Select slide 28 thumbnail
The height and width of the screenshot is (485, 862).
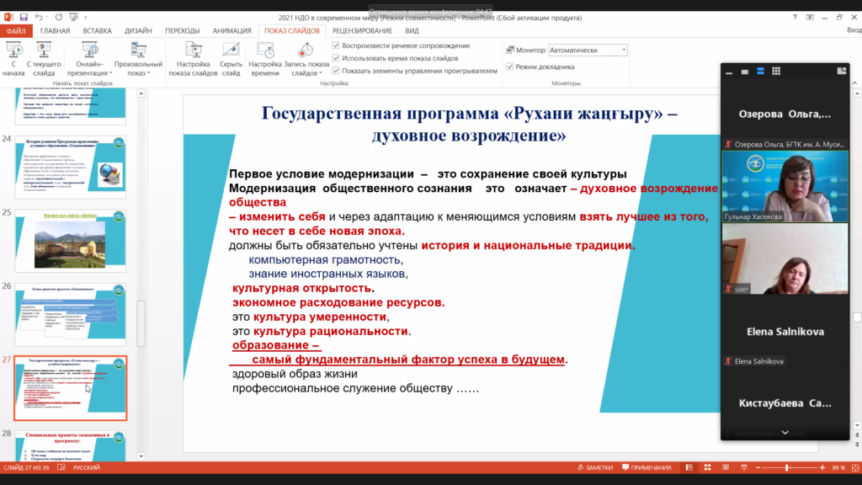tap(71, 446)
